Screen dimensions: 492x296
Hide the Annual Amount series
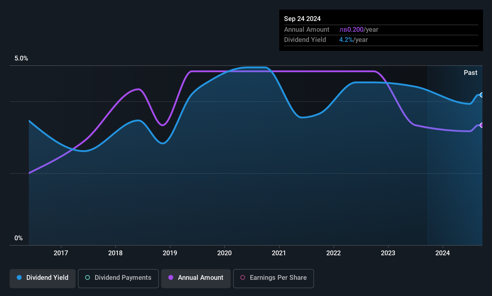196,278
